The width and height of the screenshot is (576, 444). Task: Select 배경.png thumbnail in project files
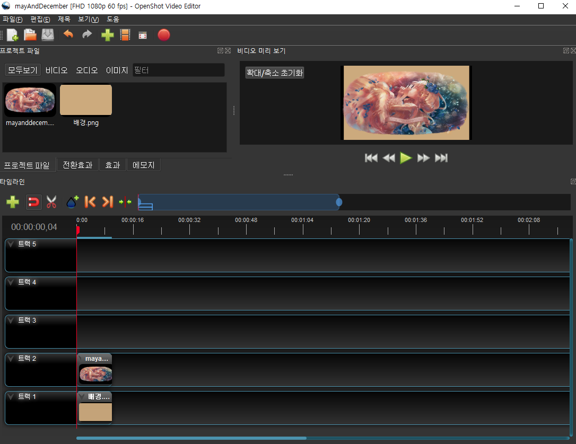point(86,100)
